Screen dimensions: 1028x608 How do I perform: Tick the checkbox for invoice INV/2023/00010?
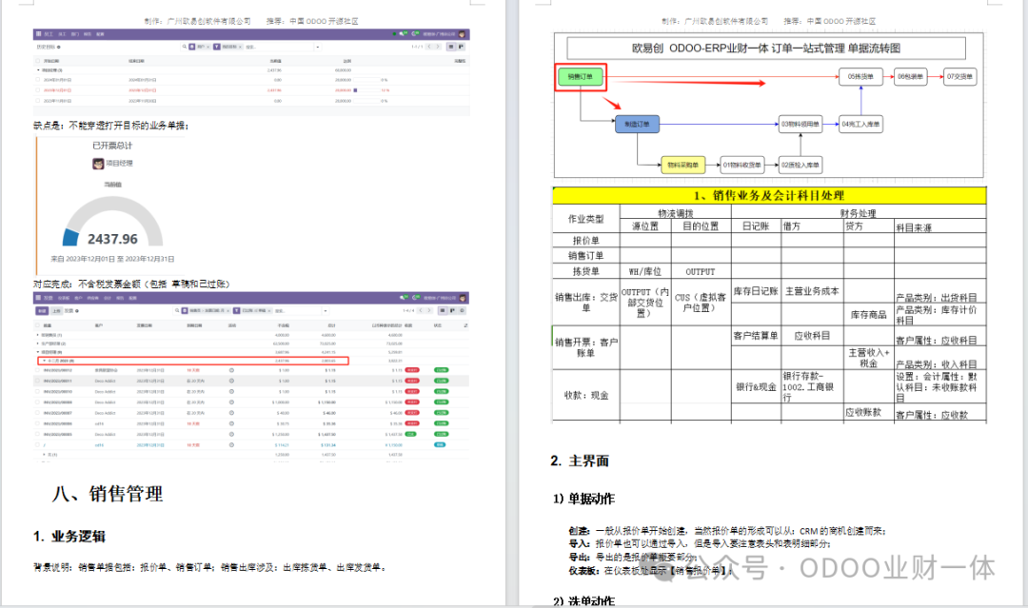click(37, 391)
